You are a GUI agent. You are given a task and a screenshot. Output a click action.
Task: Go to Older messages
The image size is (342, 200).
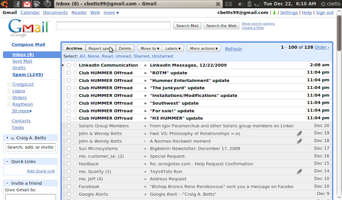click(x=322, y=47)
